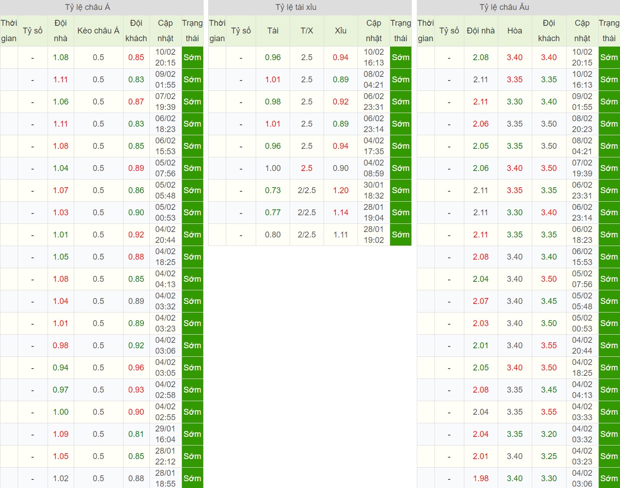Click 'Đội khách' header in châu Á table
The width and height of the screenshot is (620, 488).
(136, 31)
